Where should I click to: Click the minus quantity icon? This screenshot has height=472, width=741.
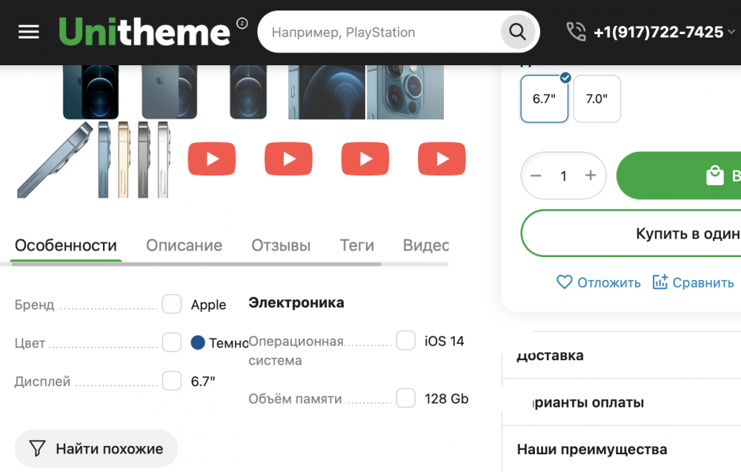click(x=536, y=176)
